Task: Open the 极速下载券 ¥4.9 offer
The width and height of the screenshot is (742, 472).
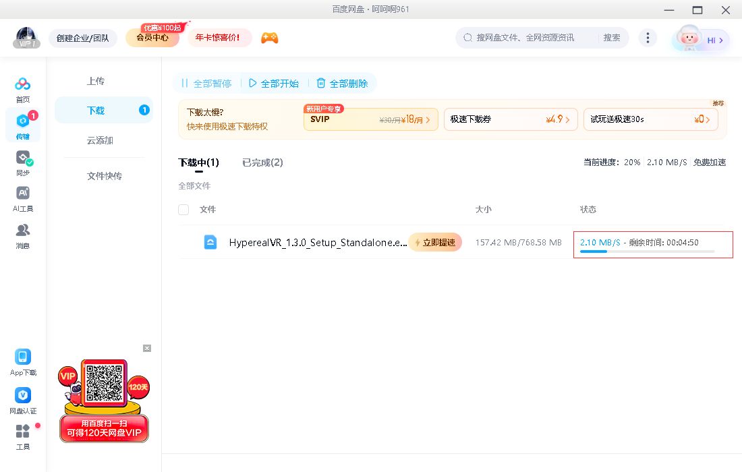Action: (x=511, y=119)
